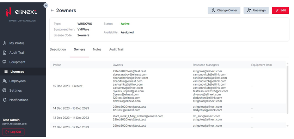Switch to the Description tab

tap(58, 49)
